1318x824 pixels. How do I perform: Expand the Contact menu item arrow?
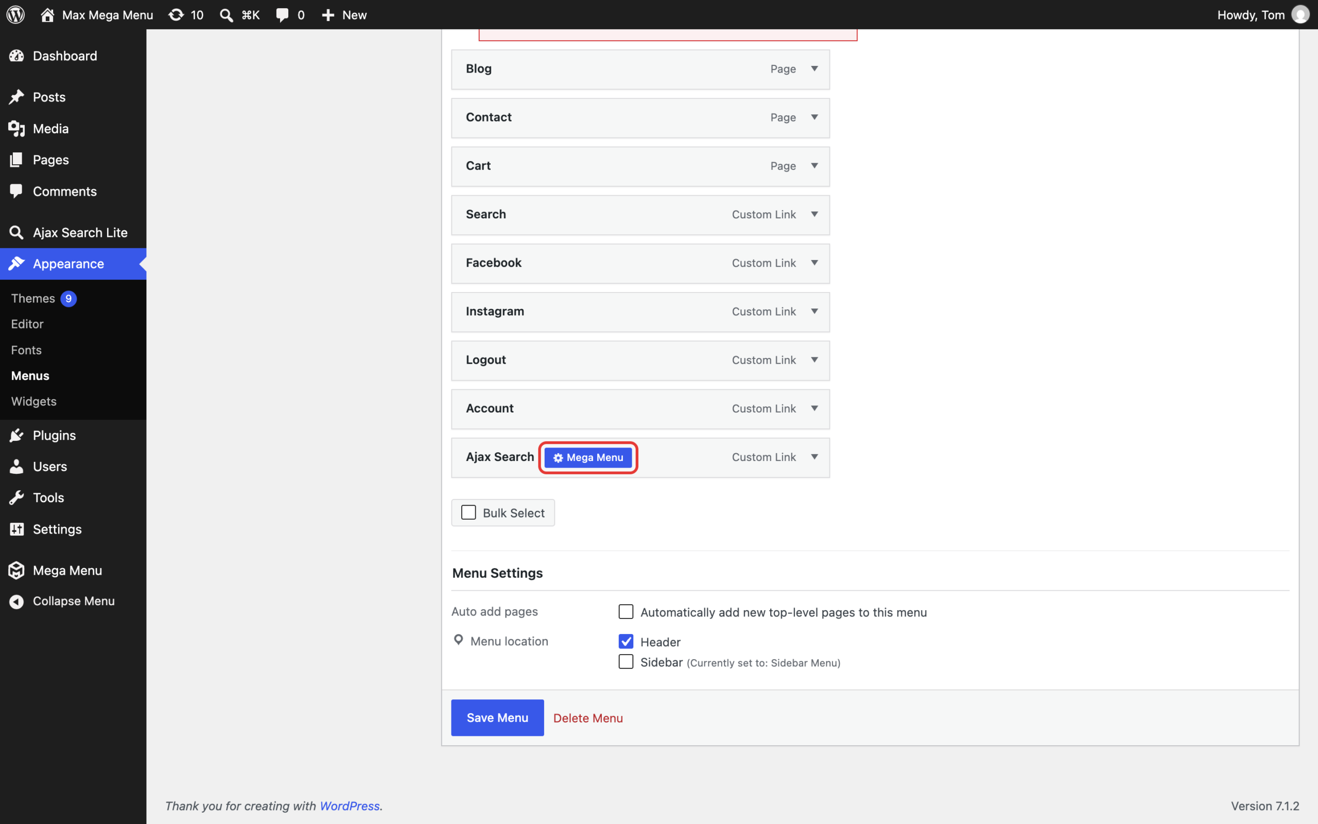(814, 117)
